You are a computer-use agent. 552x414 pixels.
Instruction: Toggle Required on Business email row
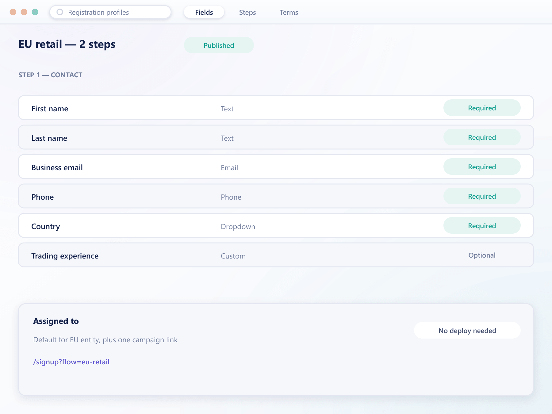[482, 167]
